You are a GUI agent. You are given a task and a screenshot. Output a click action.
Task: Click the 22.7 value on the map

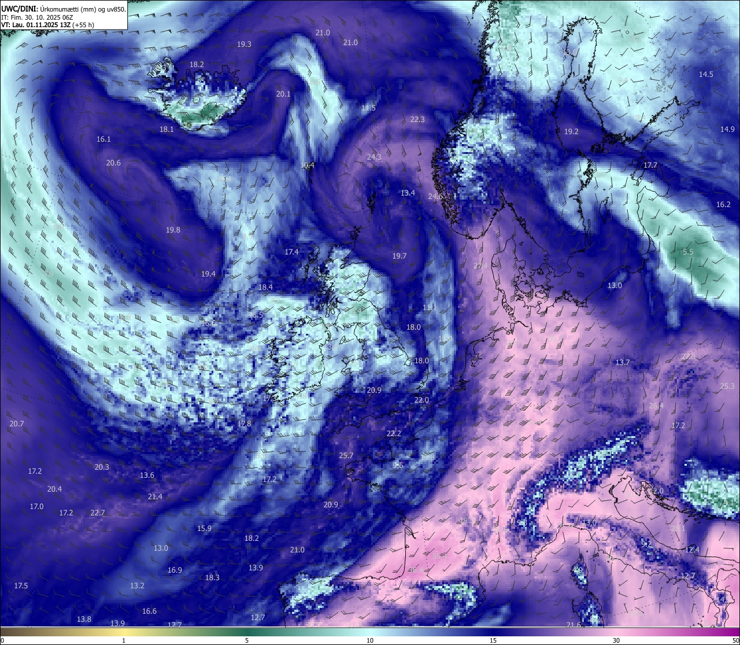[x=98, y=513]
